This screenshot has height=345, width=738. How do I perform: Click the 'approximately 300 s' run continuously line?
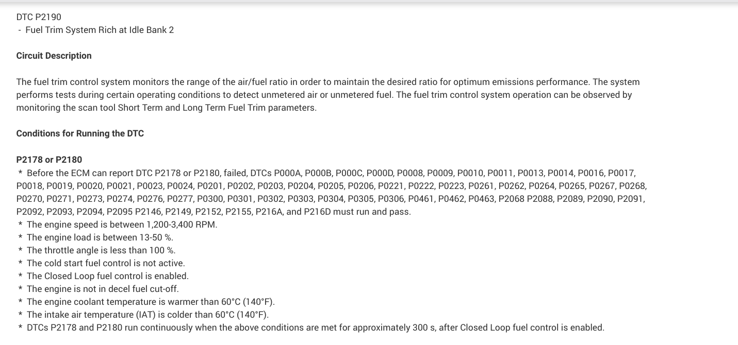315,327
